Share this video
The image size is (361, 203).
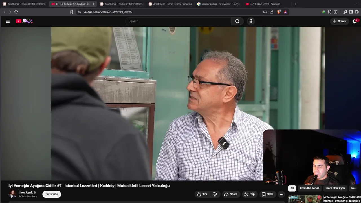pos(231,194)
